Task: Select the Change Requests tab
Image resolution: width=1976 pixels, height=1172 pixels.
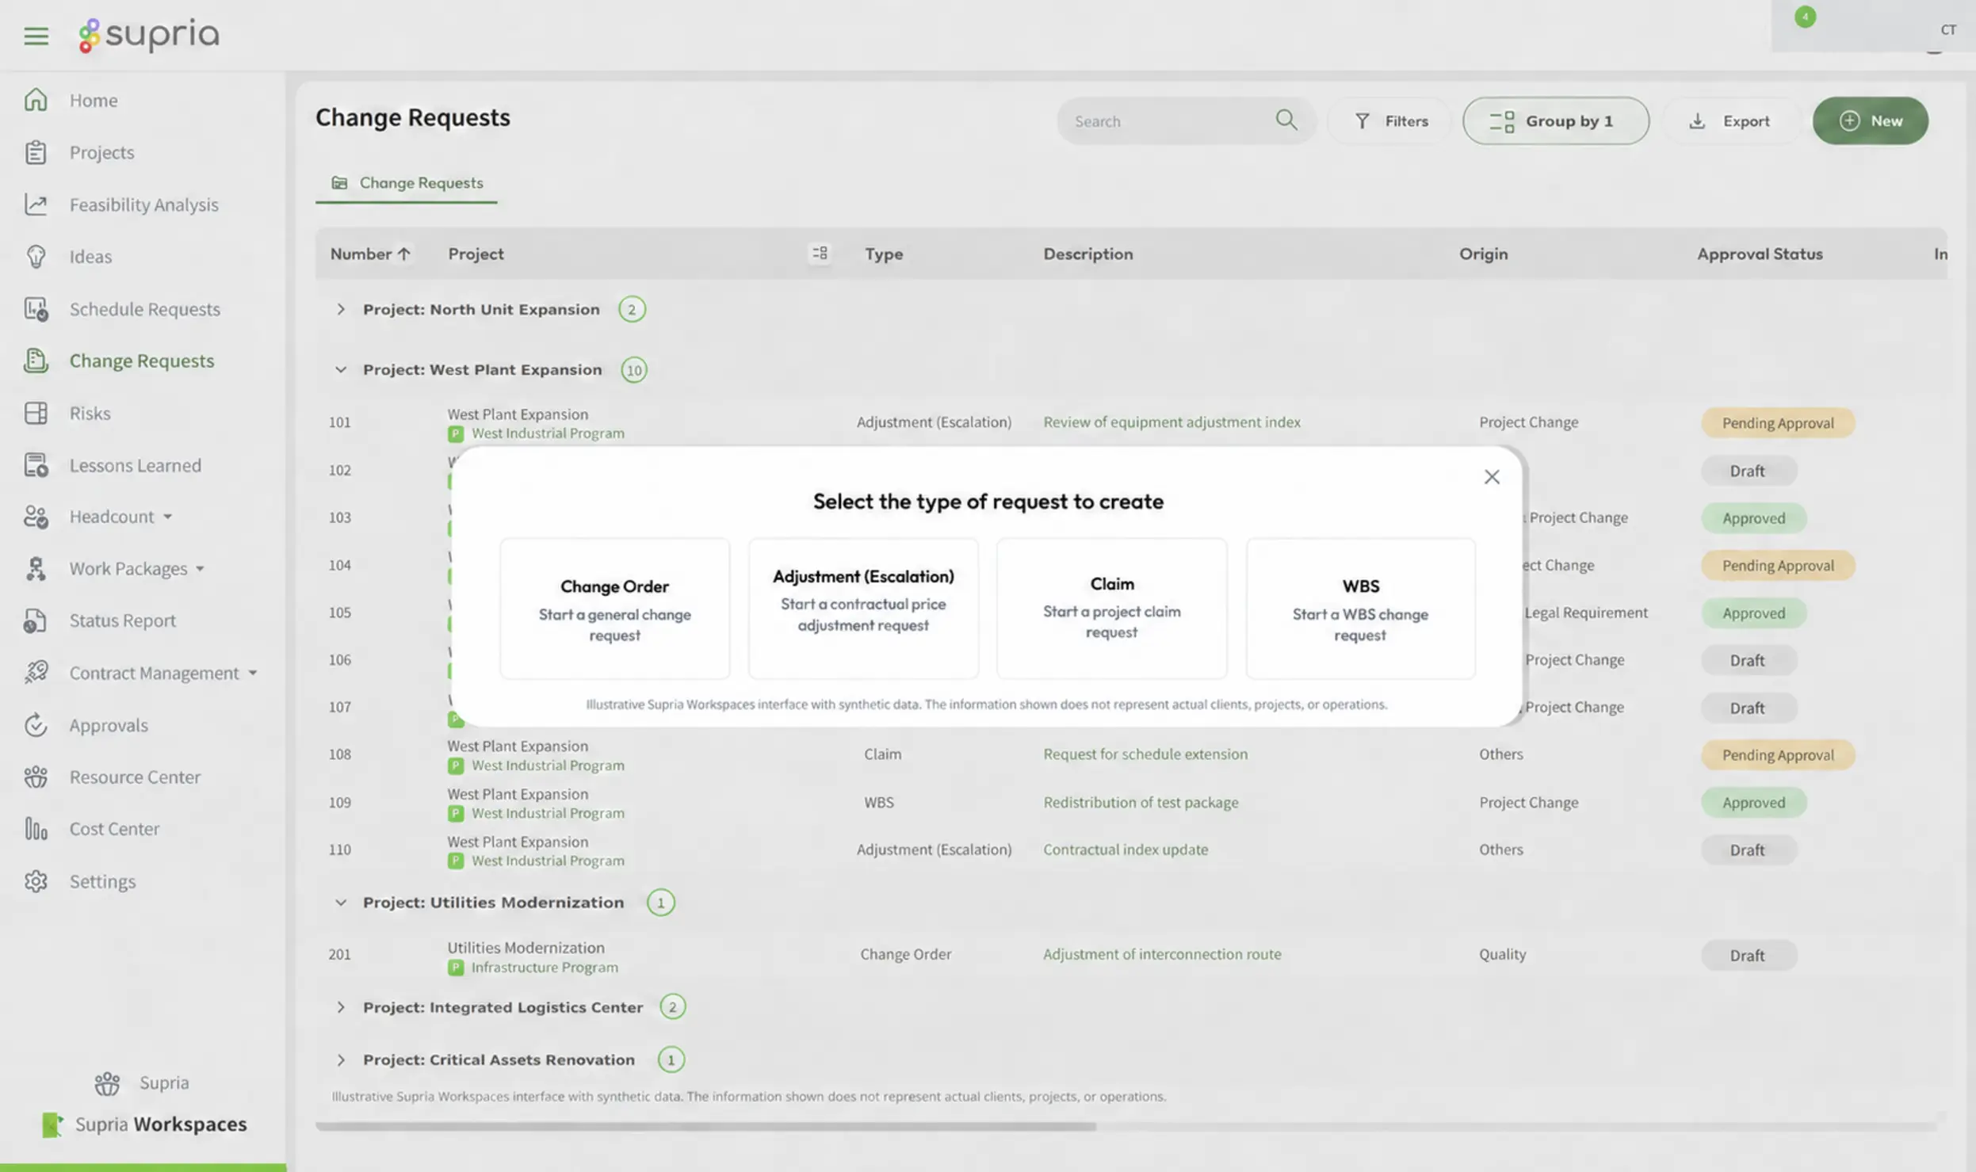Action: [407, 183]
